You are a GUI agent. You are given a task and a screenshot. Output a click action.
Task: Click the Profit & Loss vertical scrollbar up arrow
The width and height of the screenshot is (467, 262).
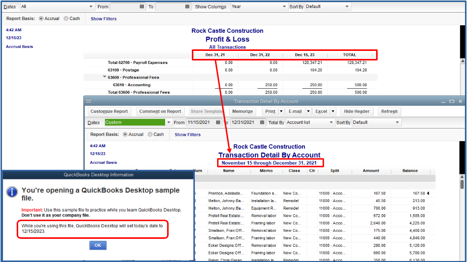462,61
